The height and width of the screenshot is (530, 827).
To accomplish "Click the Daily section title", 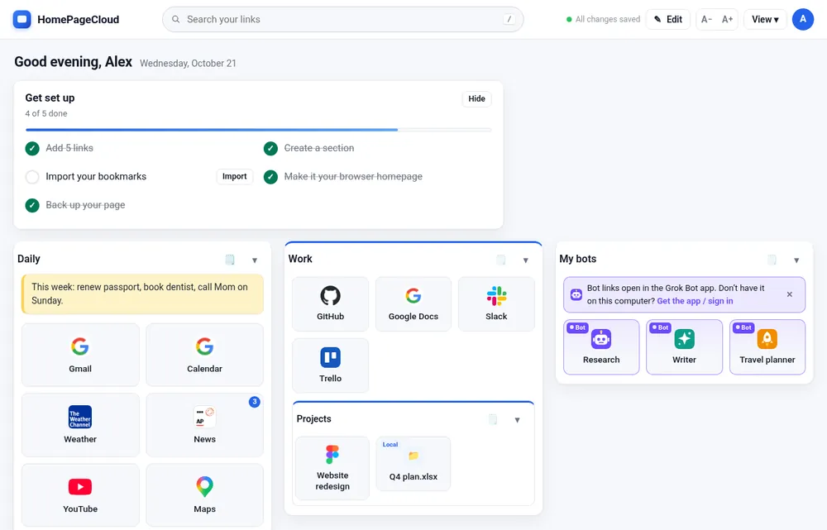I will pos(28,259).
